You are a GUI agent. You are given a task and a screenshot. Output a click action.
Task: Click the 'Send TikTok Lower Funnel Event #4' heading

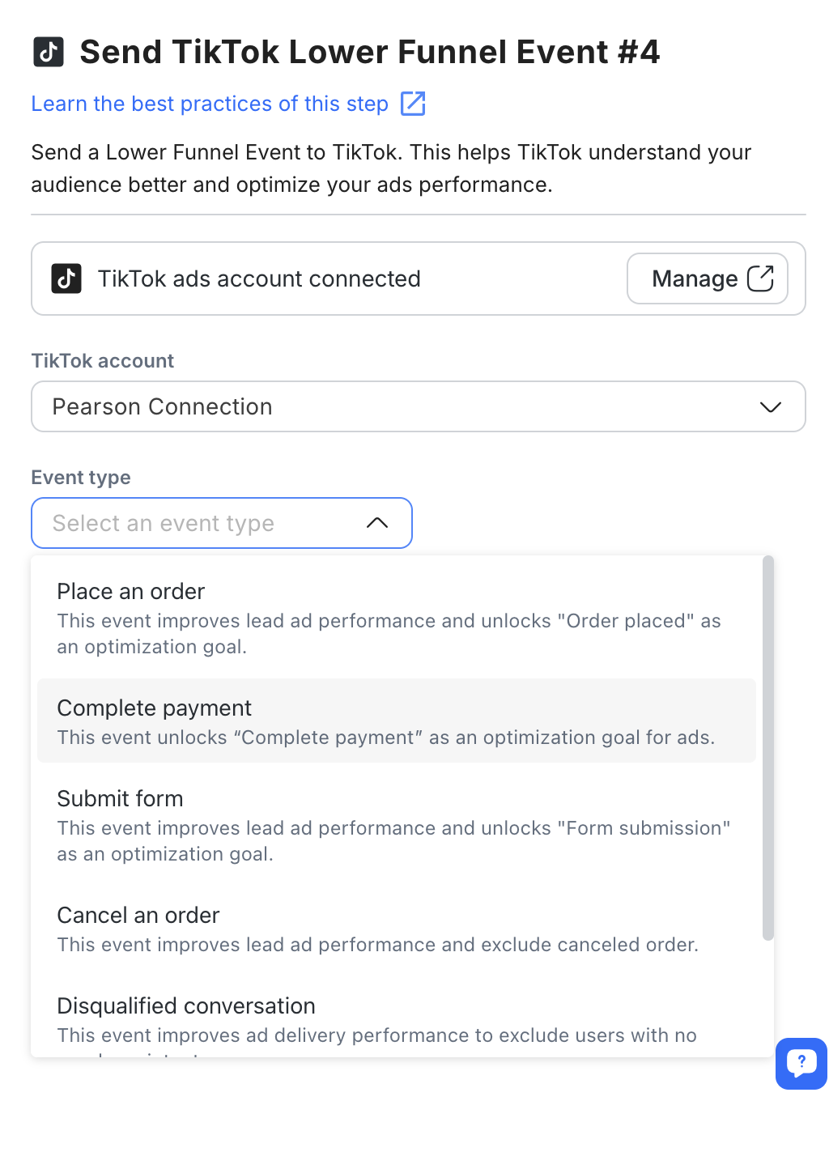point(369,52)
